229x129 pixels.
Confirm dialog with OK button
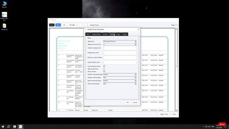pos(127,102)
